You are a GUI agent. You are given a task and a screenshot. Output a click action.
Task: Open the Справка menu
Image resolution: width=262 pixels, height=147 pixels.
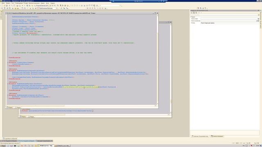[x=52, y=3]
